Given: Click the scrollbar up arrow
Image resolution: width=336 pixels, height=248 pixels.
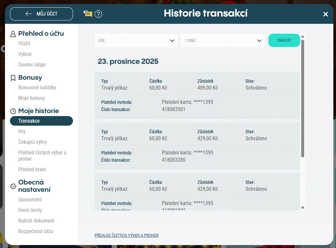Looking at the screenshot, I should (x=302, y=37).
